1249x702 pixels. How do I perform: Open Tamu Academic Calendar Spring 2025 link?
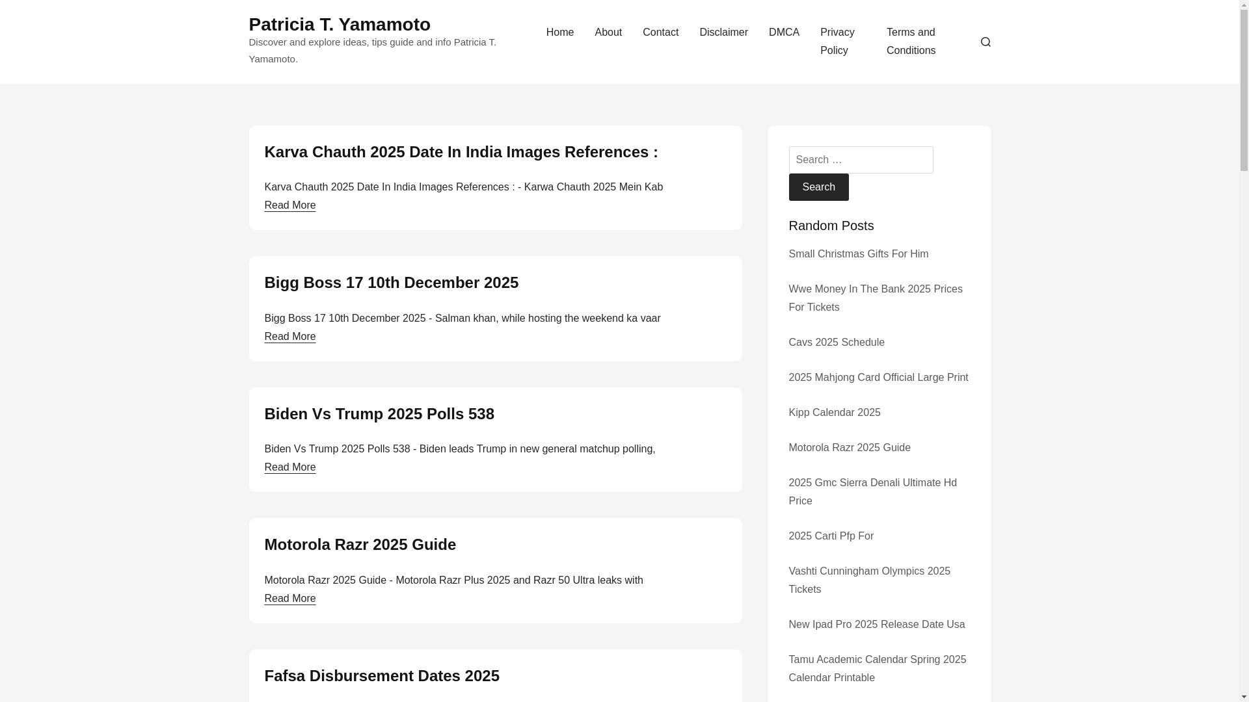(x=877, y=669)
